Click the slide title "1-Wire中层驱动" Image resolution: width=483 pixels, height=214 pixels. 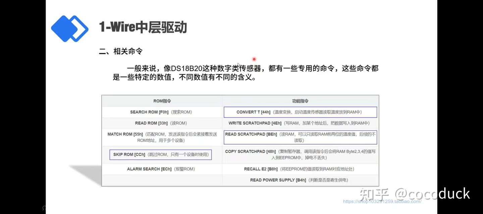pyautogui.click(x=143, y=27)
